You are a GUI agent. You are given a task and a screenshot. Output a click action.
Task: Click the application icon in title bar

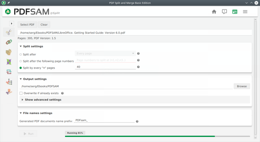3,3
